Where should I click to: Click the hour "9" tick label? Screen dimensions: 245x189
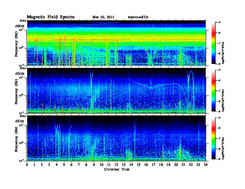coord(94,165)
